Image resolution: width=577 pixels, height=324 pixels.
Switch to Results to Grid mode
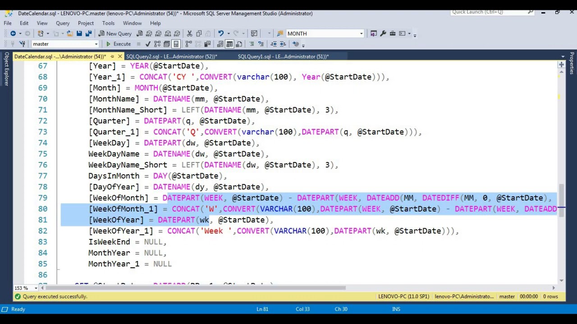[x=229, y=44]
